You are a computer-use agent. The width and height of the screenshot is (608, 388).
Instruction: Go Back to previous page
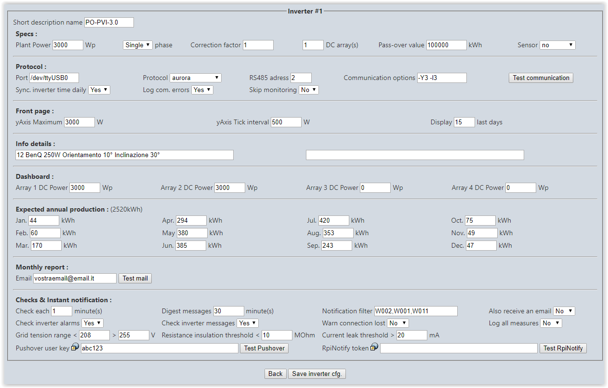(276, 374)
